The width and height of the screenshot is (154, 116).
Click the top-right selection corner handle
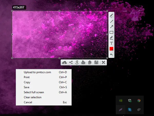[x=107, y=11]
